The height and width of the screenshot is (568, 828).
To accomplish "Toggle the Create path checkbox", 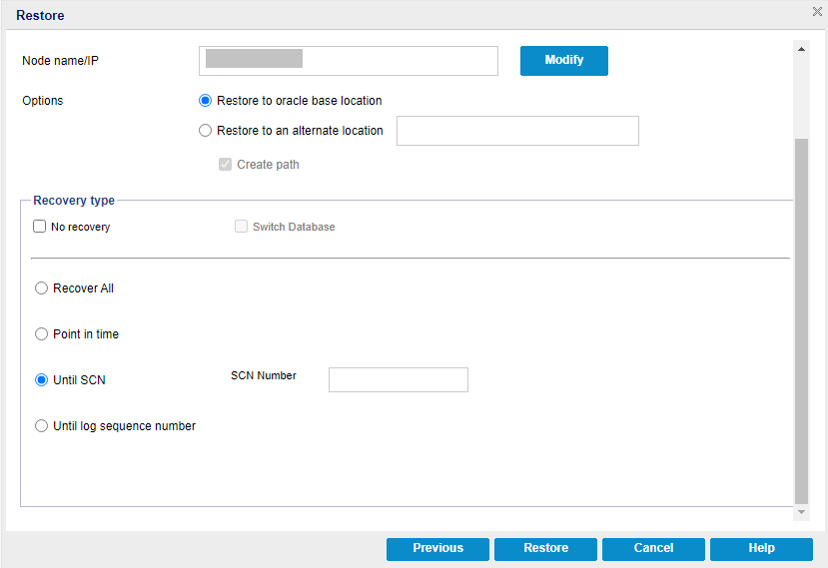I will [226, 165].
